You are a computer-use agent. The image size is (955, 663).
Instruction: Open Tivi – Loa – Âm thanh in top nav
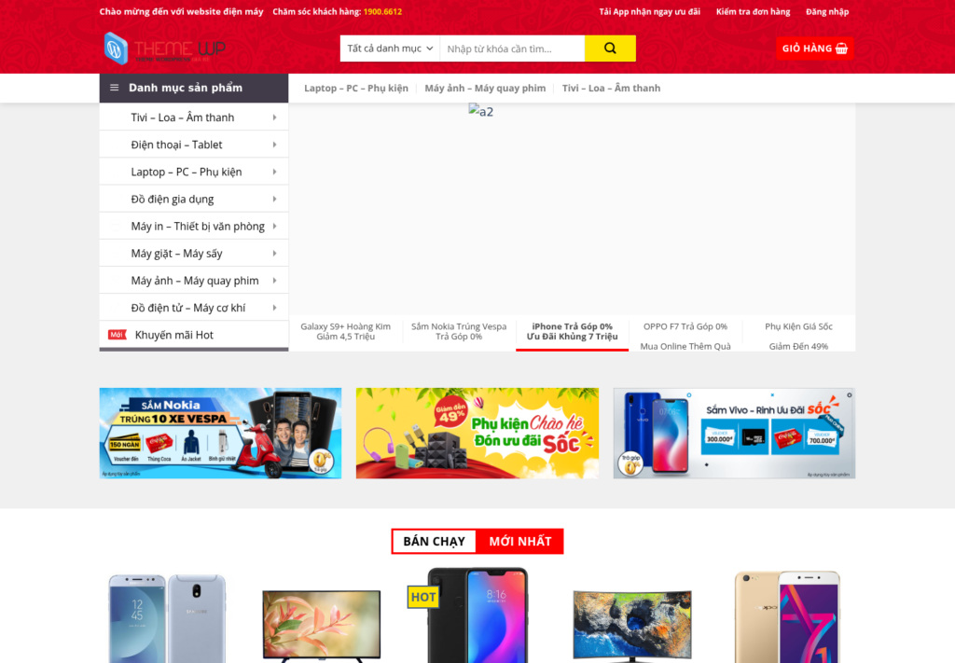(611, 88)
